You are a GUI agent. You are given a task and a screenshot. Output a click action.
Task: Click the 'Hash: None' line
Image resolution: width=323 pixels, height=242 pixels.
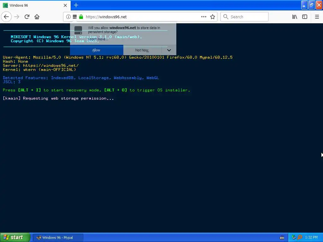point(15,61)
